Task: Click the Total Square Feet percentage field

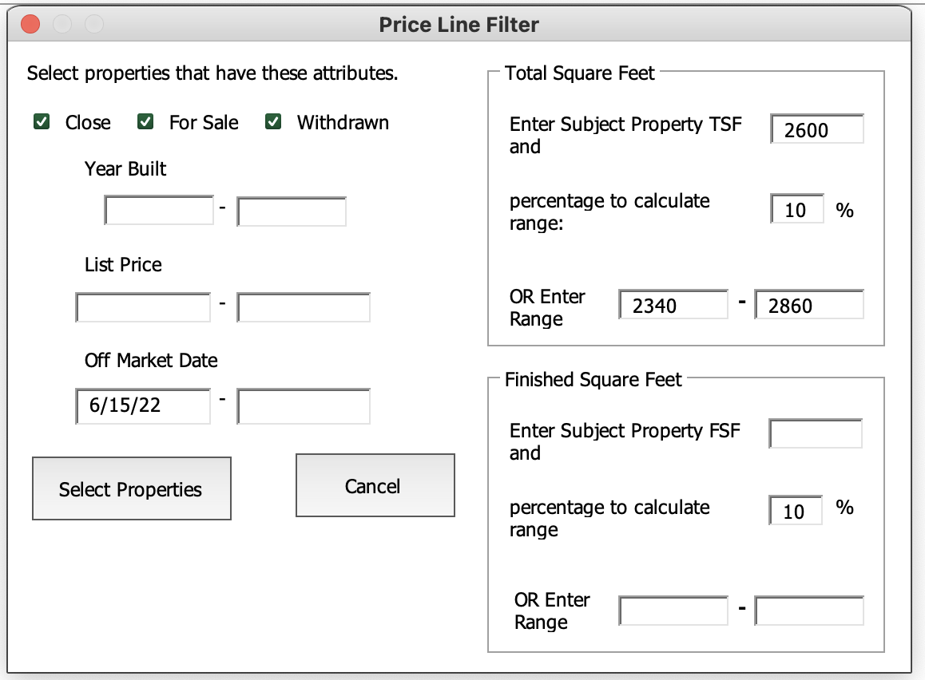Action: pos(797,210)
